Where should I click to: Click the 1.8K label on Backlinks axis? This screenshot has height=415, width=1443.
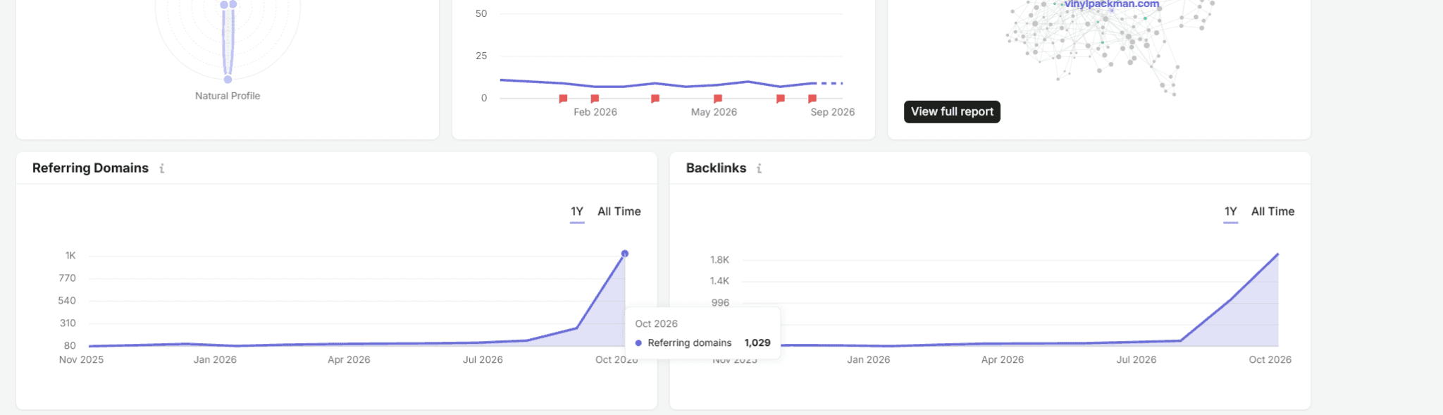click(719, 260)
